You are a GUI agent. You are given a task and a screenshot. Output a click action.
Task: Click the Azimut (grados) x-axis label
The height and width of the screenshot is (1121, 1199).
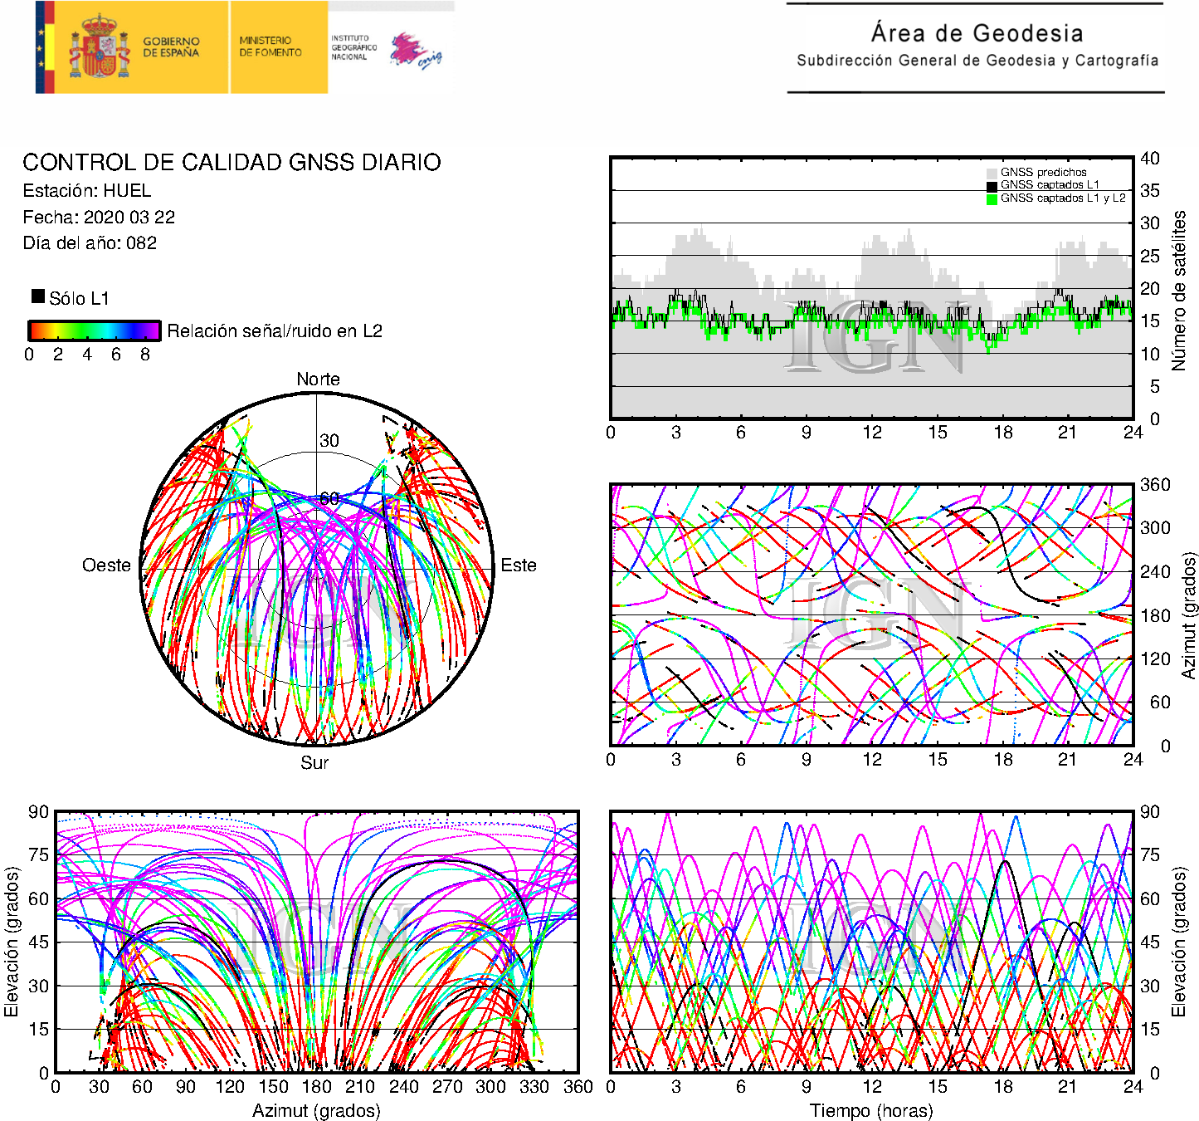pyautogui.click(x=316, y=1110)
